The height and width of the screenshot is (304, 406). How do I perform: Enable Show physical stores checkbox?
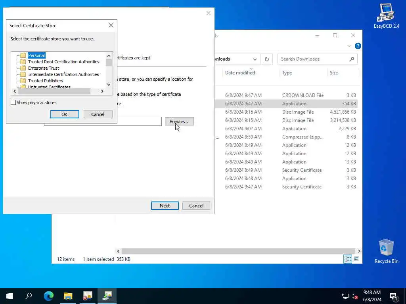coord(13,103)
